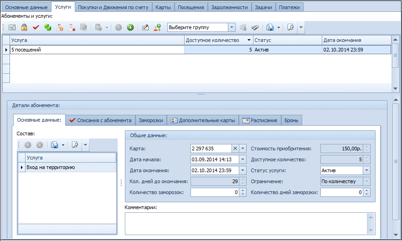Click the gray down arrow in Состав toolbar
Screen dimensions: 402x241
(x=40, y=145)
